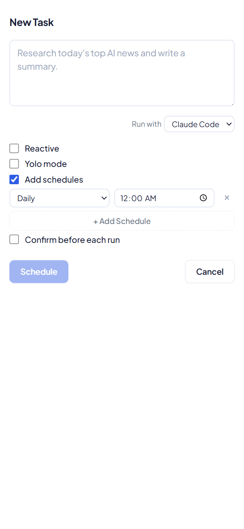Toggle the Reactive checkbox

pos(14,148)
